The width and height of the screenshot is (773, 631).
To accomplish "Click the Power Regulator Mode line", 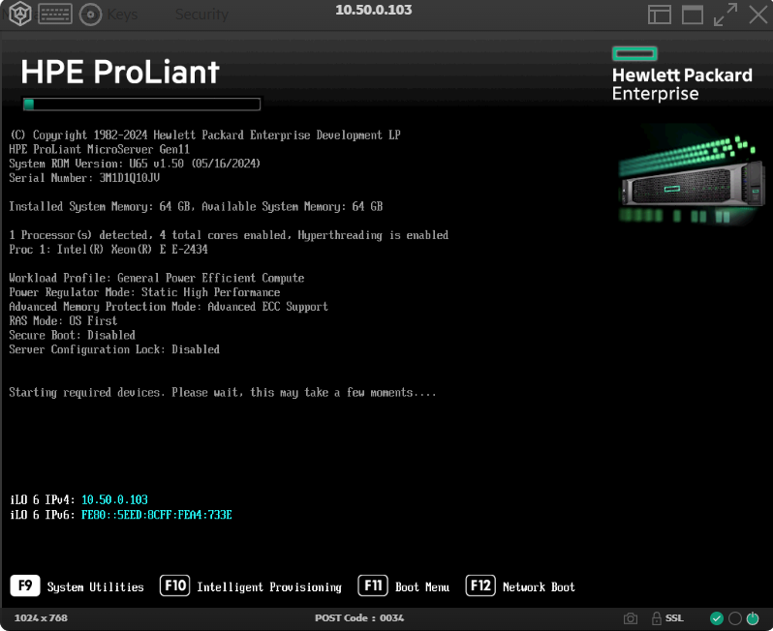I will (144, 292).
